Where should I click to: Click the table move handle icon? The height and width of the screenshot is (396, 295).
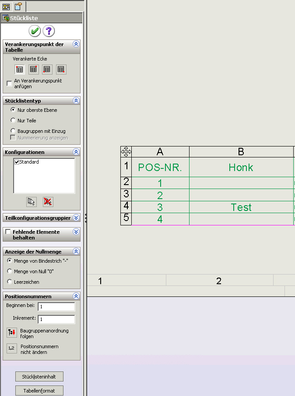point(126,152)
